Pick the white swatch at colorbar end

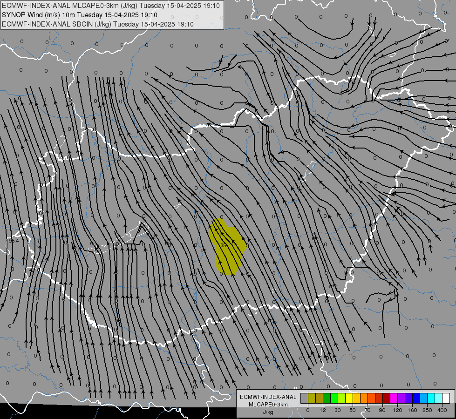coord(446,398)
